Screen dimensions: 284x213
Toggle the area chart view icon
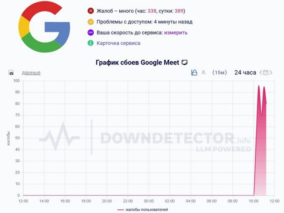(194, 73)
